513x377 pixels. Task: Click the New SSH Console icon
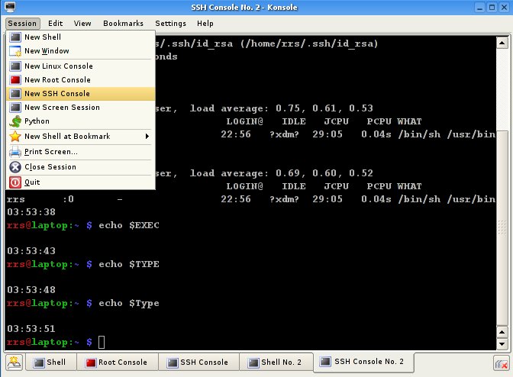click(15, 94)
